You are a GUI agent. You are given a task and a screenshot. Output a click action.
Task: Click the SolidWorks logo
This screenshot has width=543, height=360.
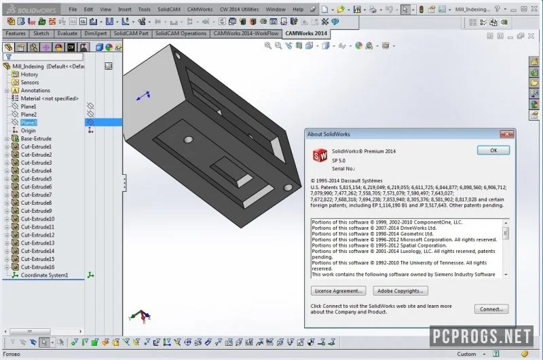[31, 9]
